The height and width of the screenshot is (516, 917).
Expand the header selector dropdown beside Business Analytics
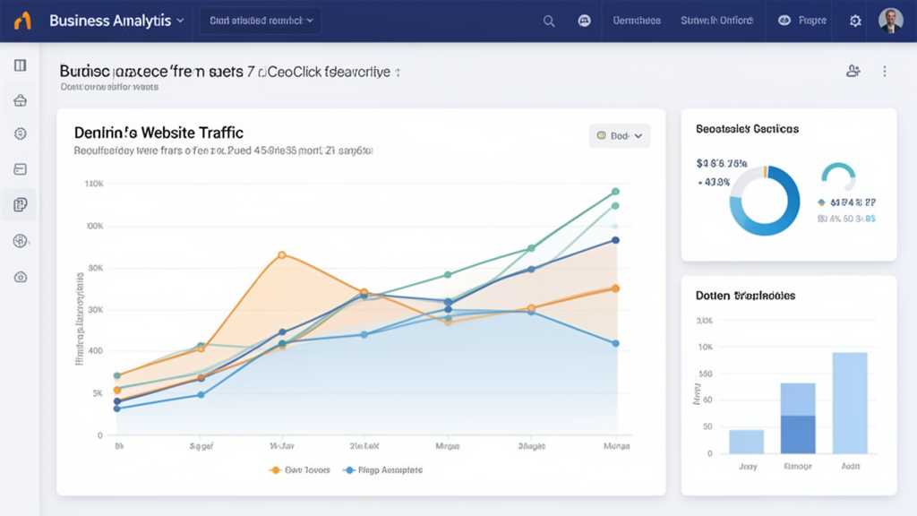[261, 21]
